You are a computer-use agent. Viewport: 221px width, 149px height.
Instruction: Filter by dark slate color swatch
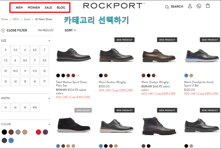tap(4, 140)
